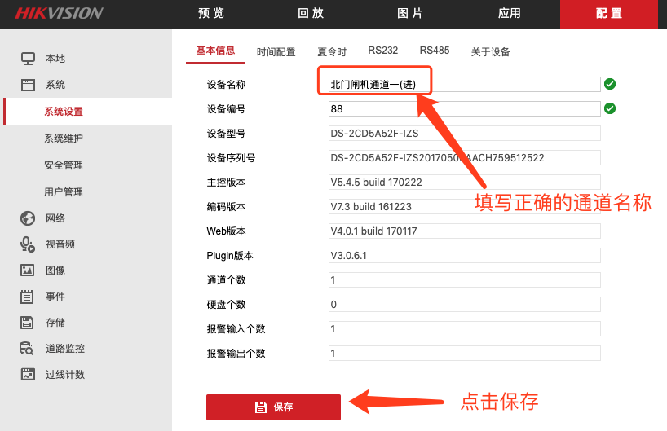Screen dimensions: 667x431
Task: Switch to the 时间配置 tab
Action: click(x=276, y=51)
